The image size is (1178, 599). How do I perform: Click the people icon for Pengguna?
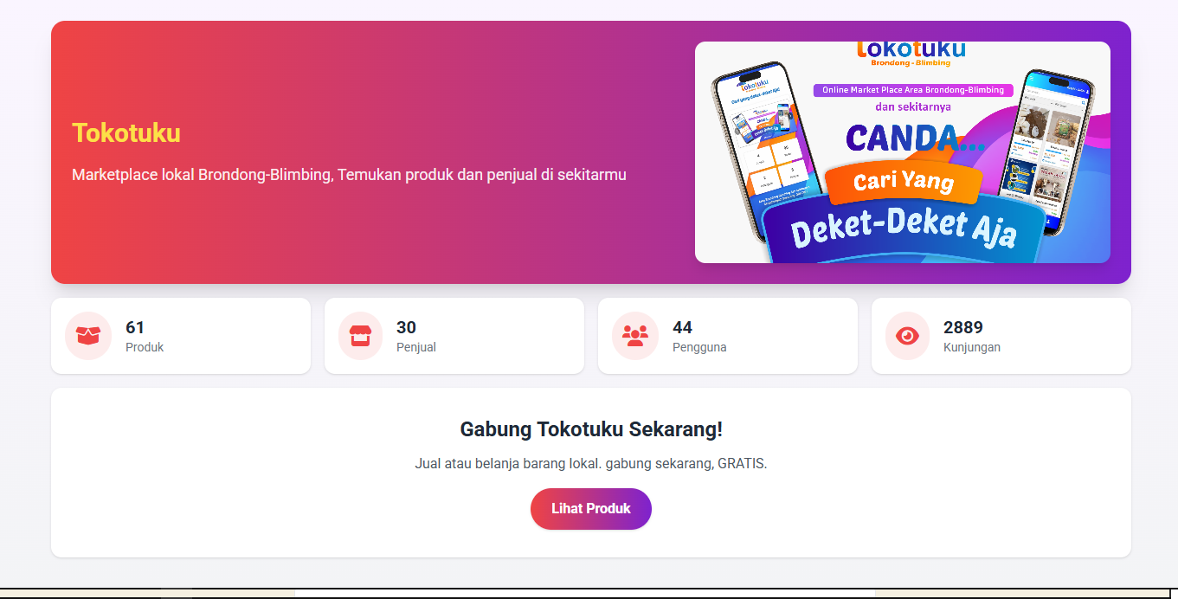tap(635, 336)
